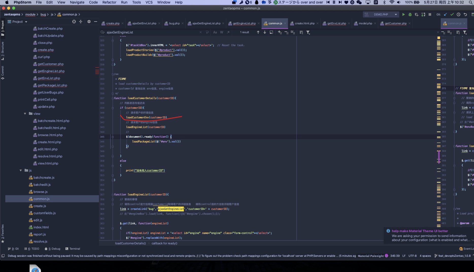
Task: Click Git branch feat_devoptsZentao_1.0.8 in status bar
Action: click(x=452, y=256)
